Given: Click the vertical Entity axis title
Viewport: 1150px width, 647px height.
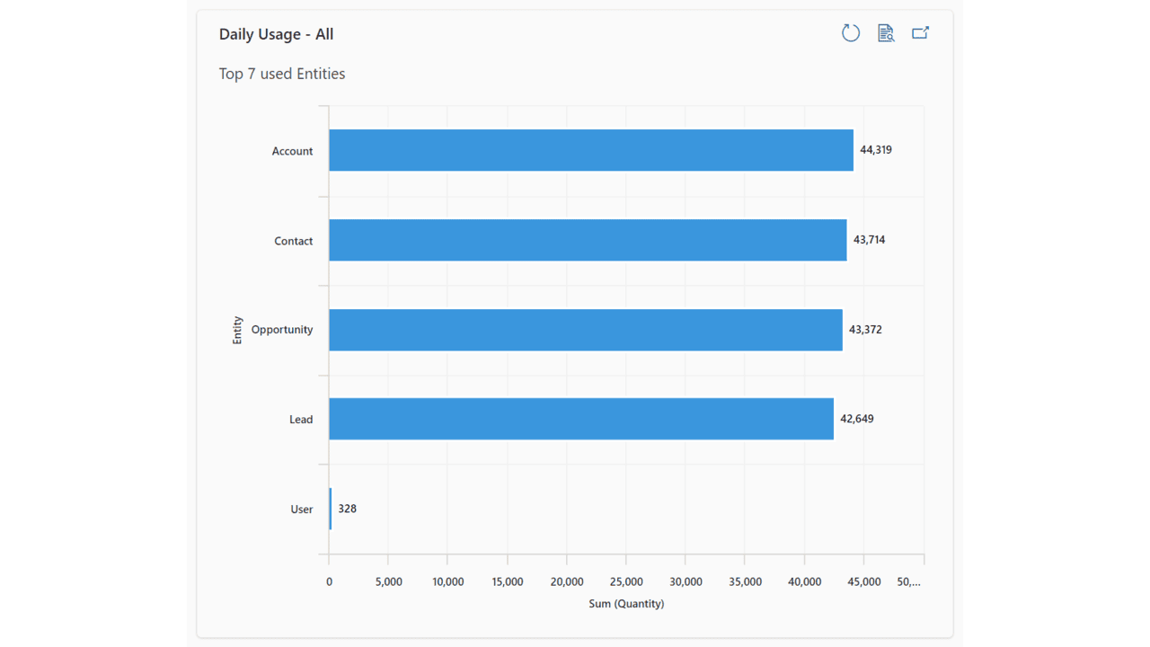Looking at the screenshot, I should click(238, 330).
